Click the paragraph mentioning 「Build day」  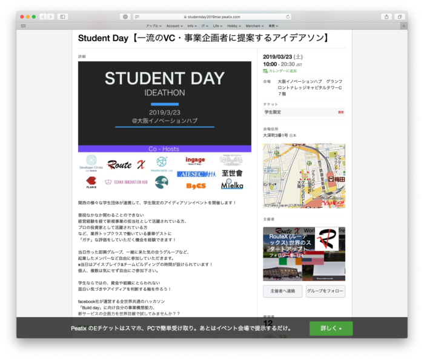click(129, 308)
